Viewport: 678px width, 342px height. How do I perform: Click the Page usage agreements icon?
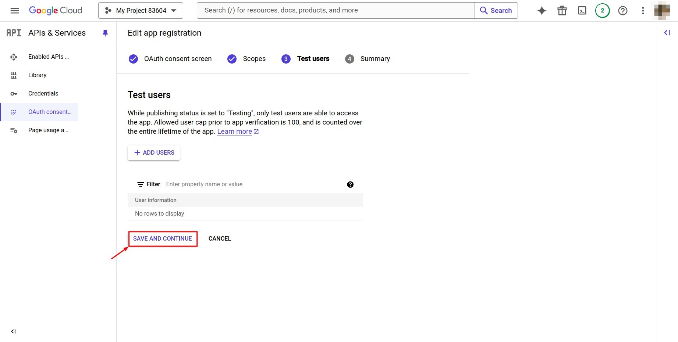pos(14,130)
